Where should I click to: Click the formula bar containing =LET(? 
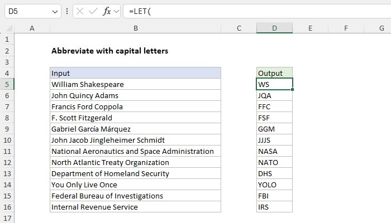257,11
